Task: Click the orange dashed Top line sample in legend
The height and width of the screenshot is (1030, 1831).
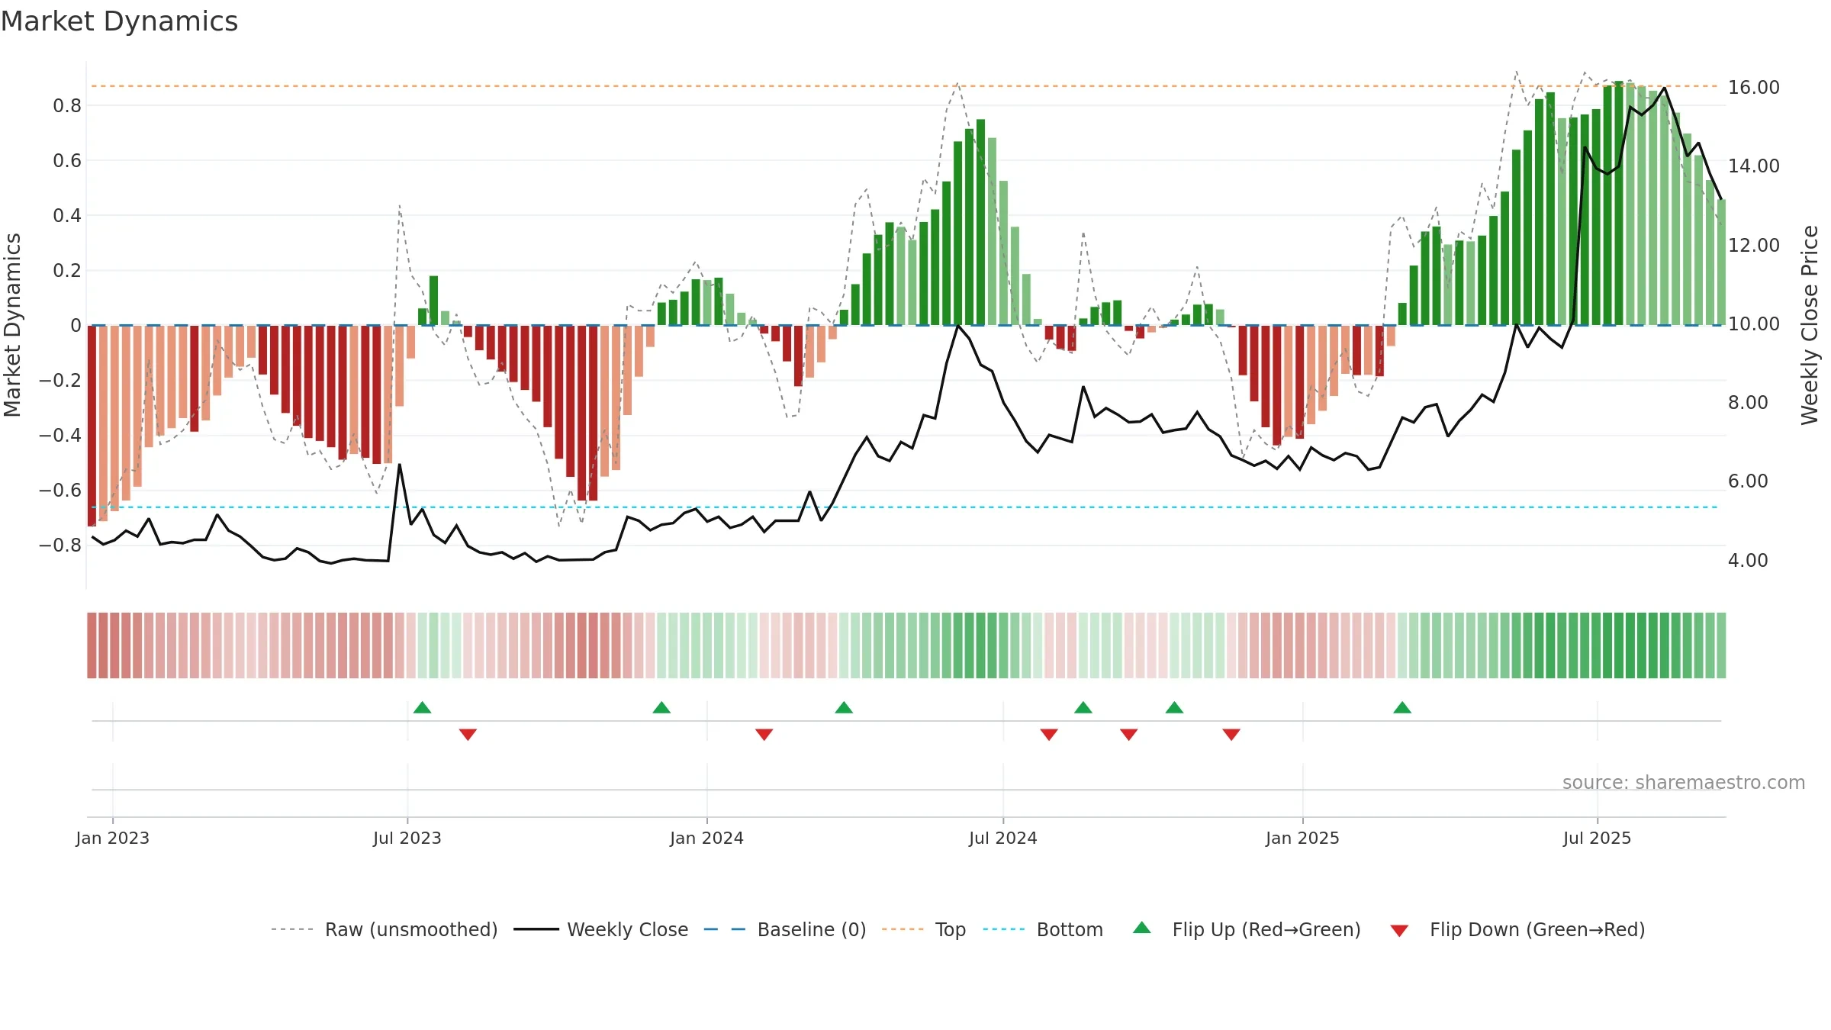Action: coord(903,929)
